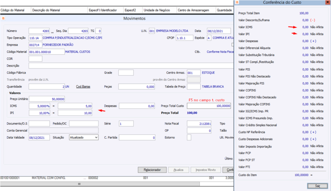Click the Sair button

pyautogui.click(x=317, y=186)
